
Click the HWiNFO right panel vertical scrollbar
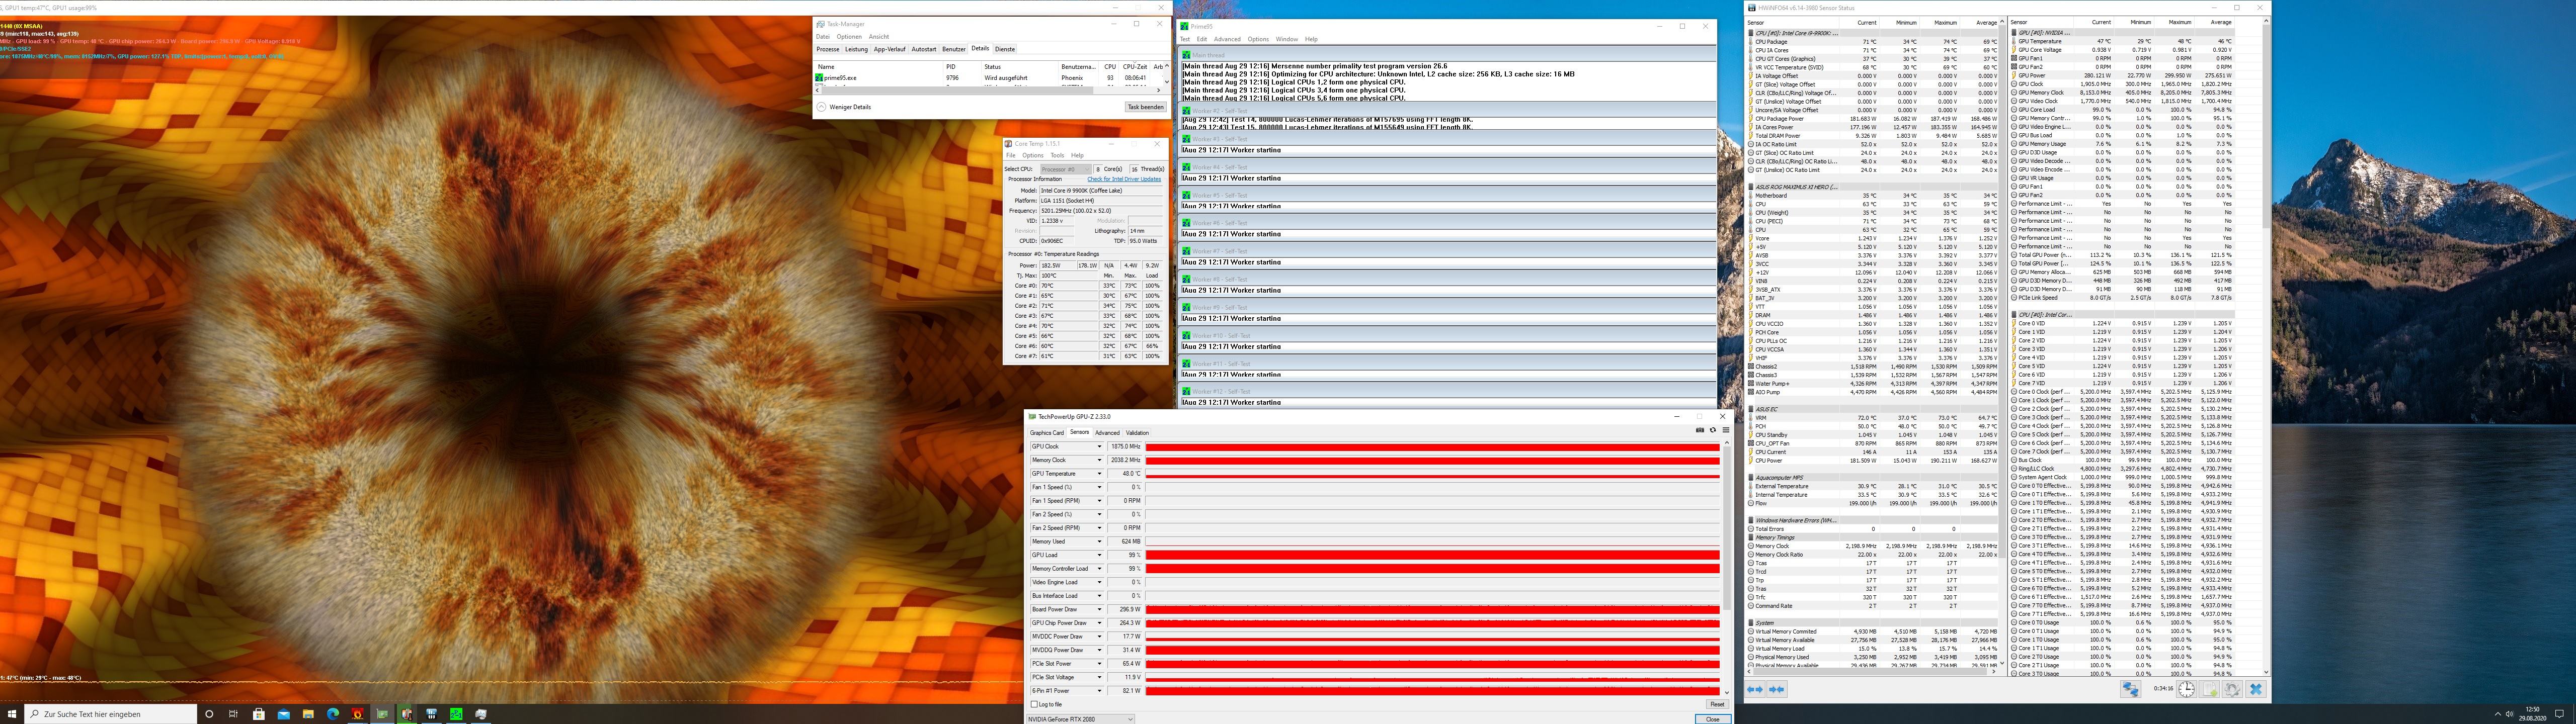point(2265,346)
